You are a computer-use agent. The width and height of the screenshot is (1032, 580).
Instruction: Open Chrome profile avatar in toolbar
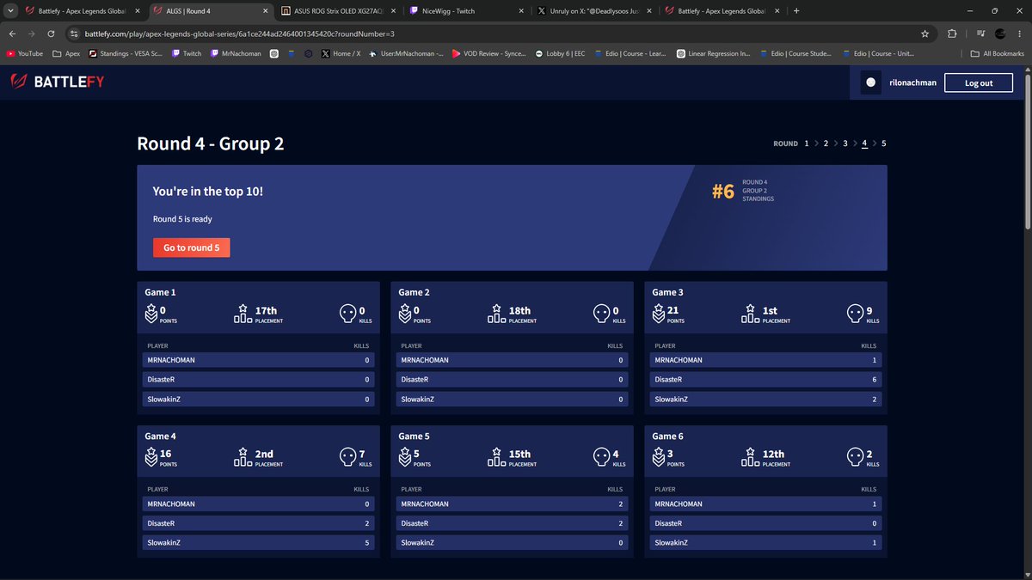tap(1000, 34)
